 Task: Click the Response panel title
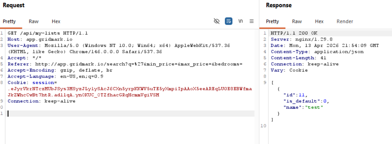279,5
